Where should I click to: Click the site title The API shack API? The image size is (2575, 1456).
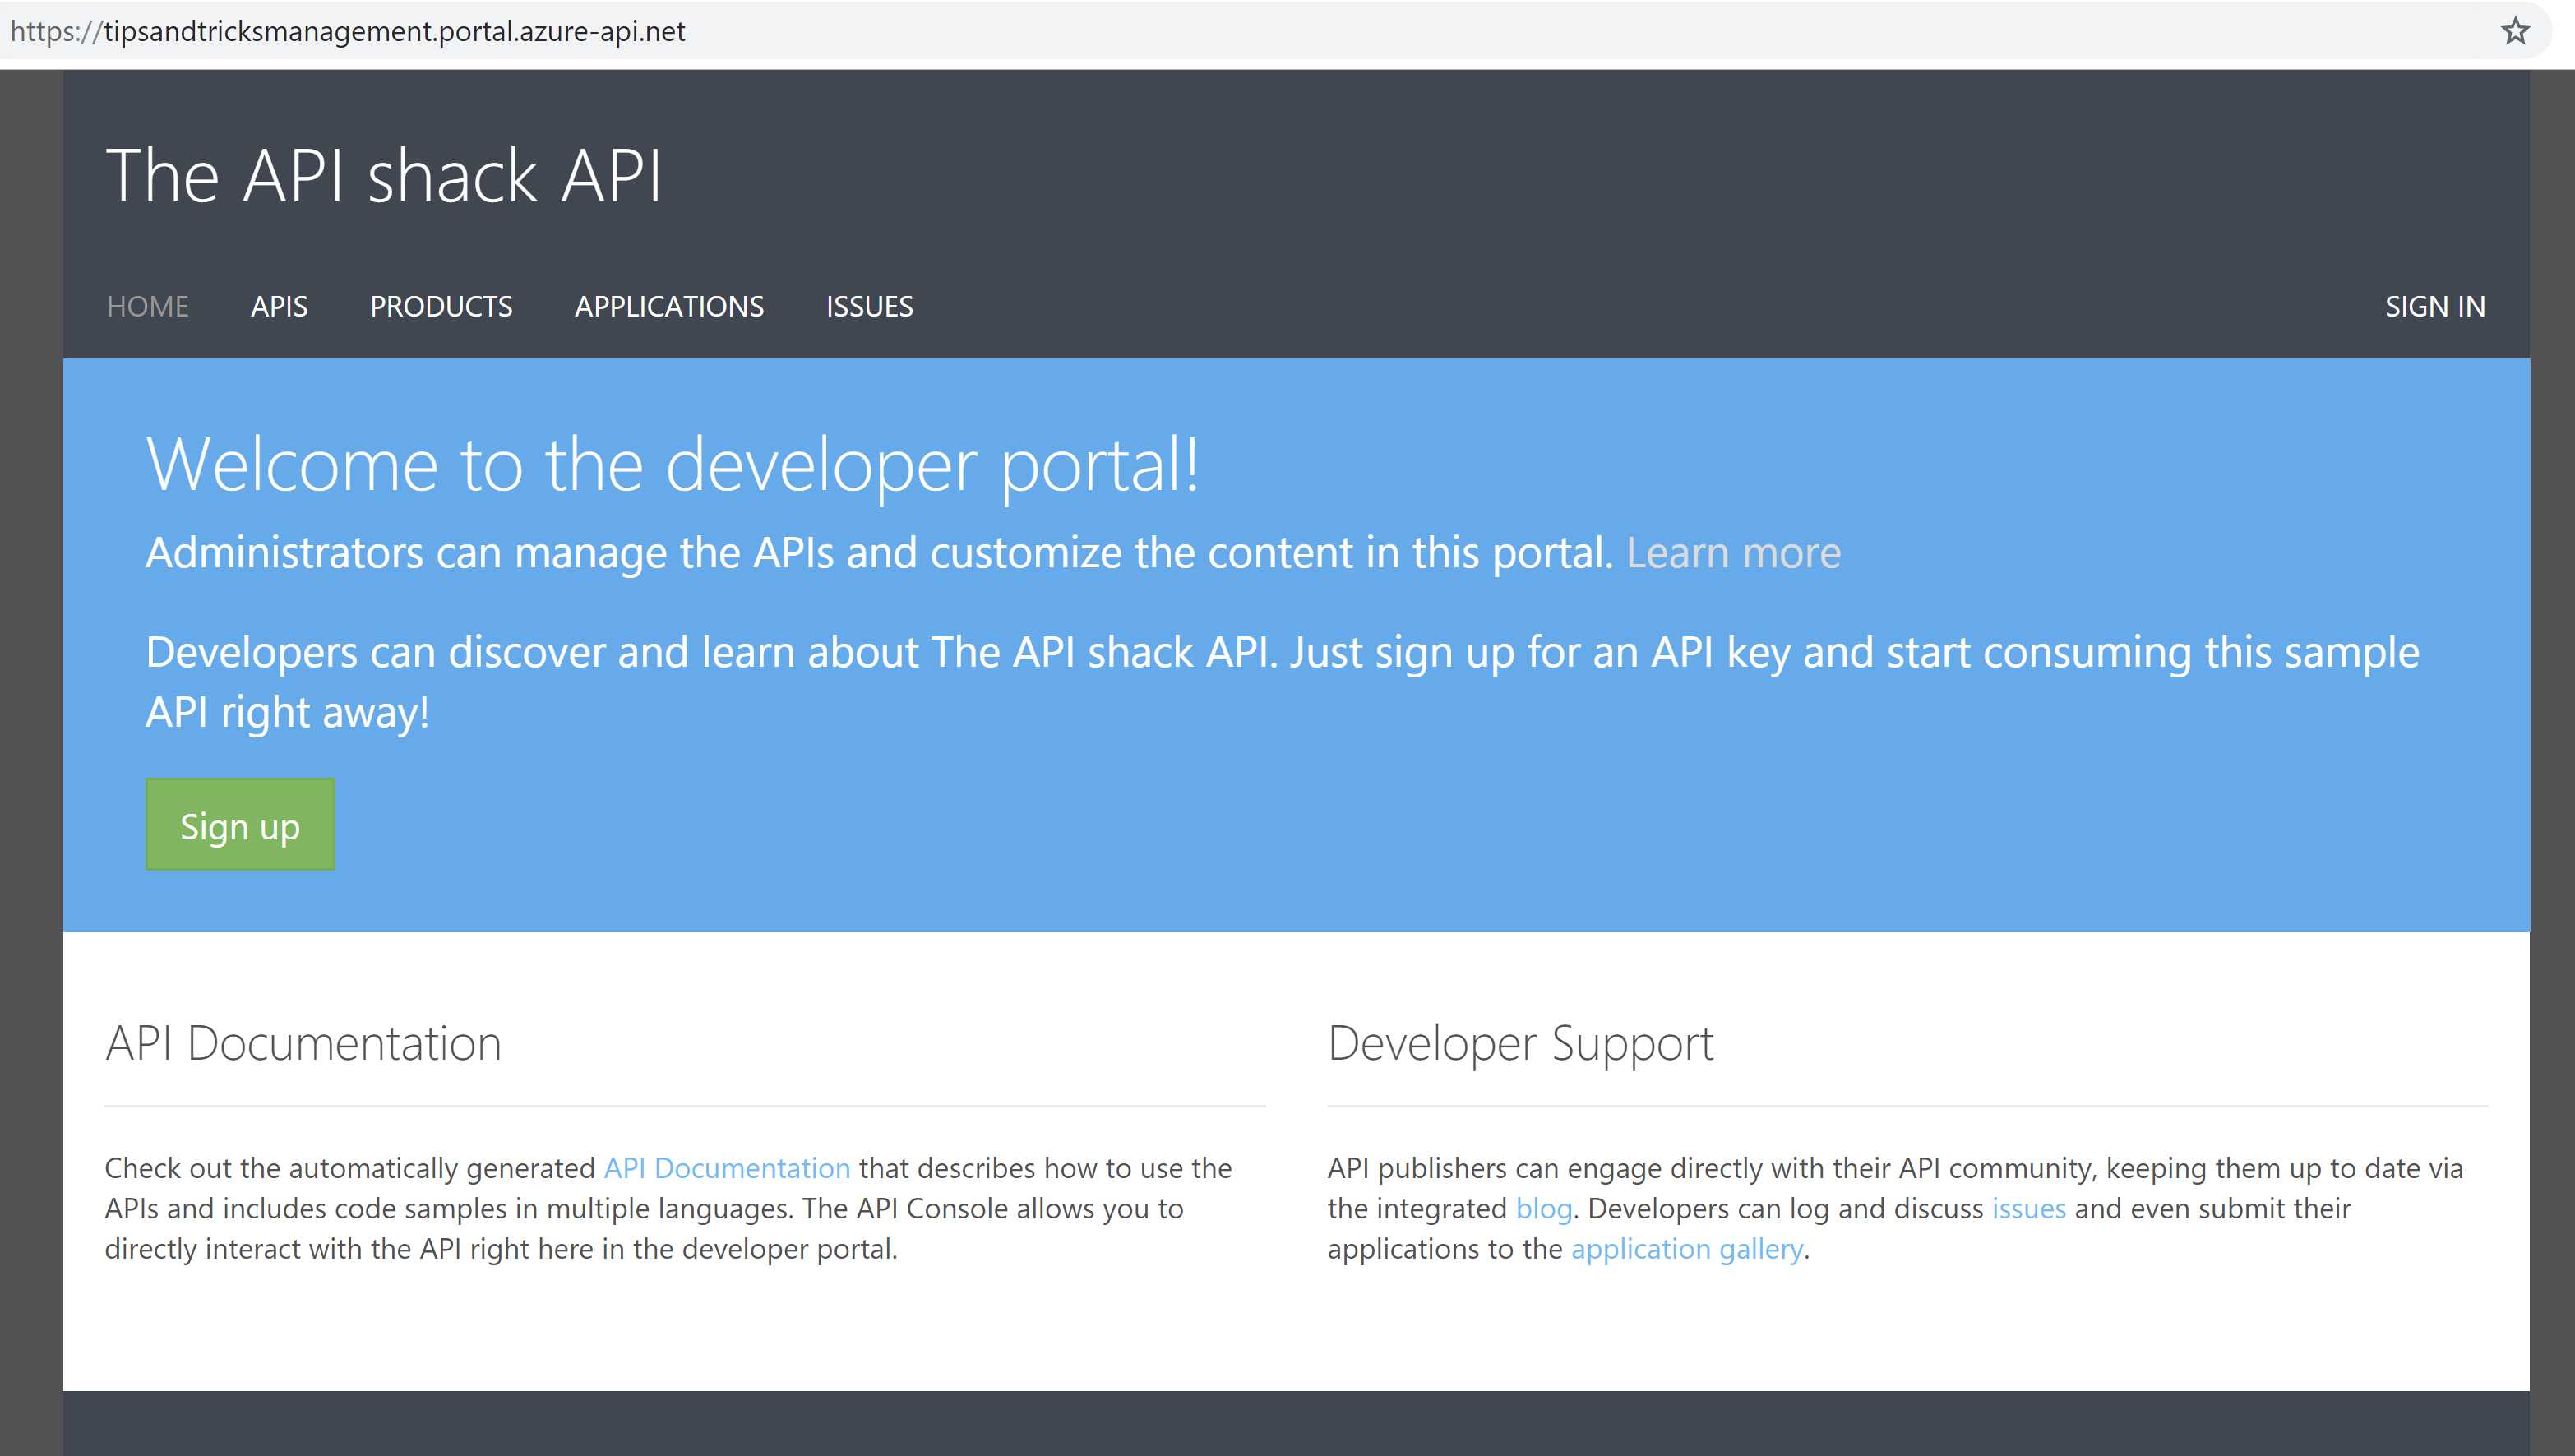point(384,176)
